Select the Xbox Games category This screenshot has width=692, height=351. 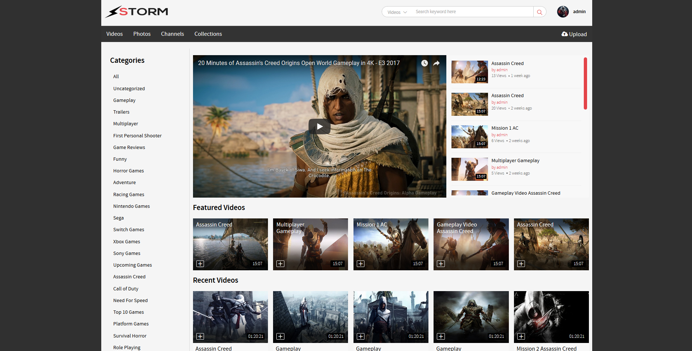(x=126, y=242)
